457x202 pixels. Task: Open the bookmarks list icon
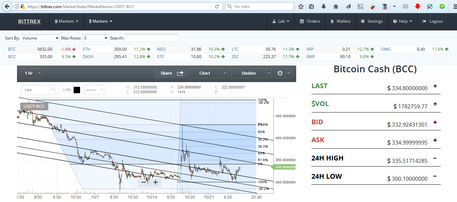(x=311, y=6)
